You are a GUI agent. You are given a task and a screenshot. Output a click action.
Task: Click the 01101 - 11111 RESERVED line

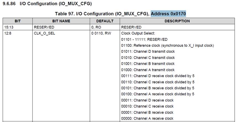[144, 39]
